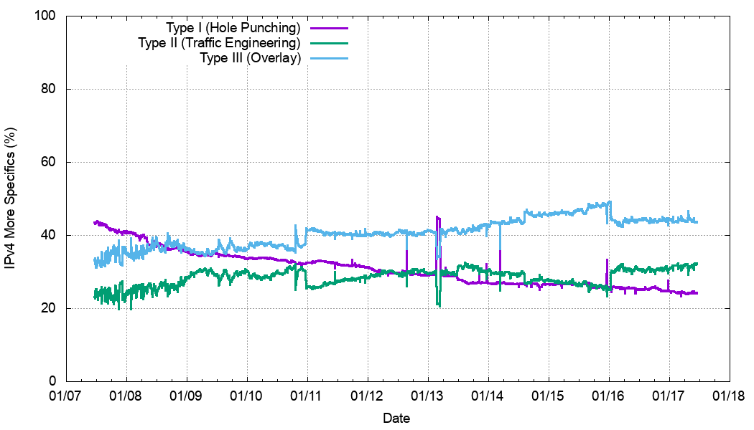Screen dimensions: 754x430
Task: Select the 01/14 date tick label
Action: click(x=488, y=396)
